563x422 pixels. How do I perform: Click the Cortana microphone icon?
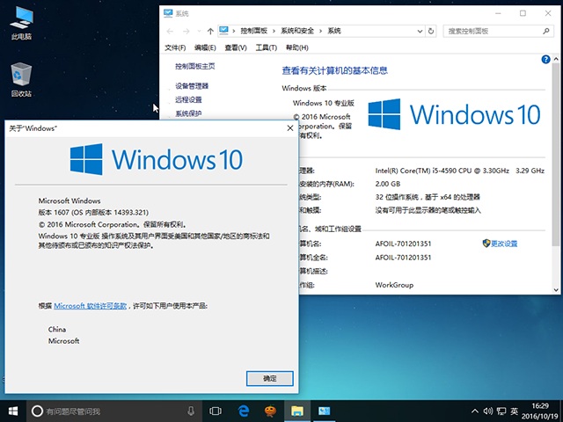(x=191, y=411)
